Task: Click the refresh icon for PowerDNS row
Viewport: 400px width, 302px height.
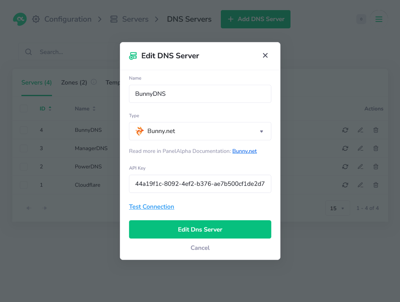Action: (x=345, y=167)
